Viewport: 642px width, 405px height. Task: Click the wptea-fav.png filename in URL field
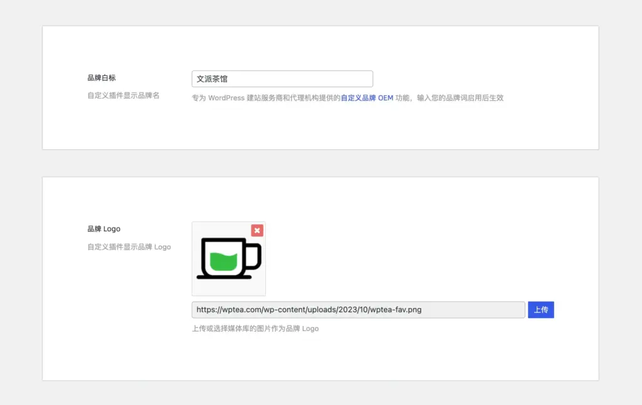(x=400, y=310)
